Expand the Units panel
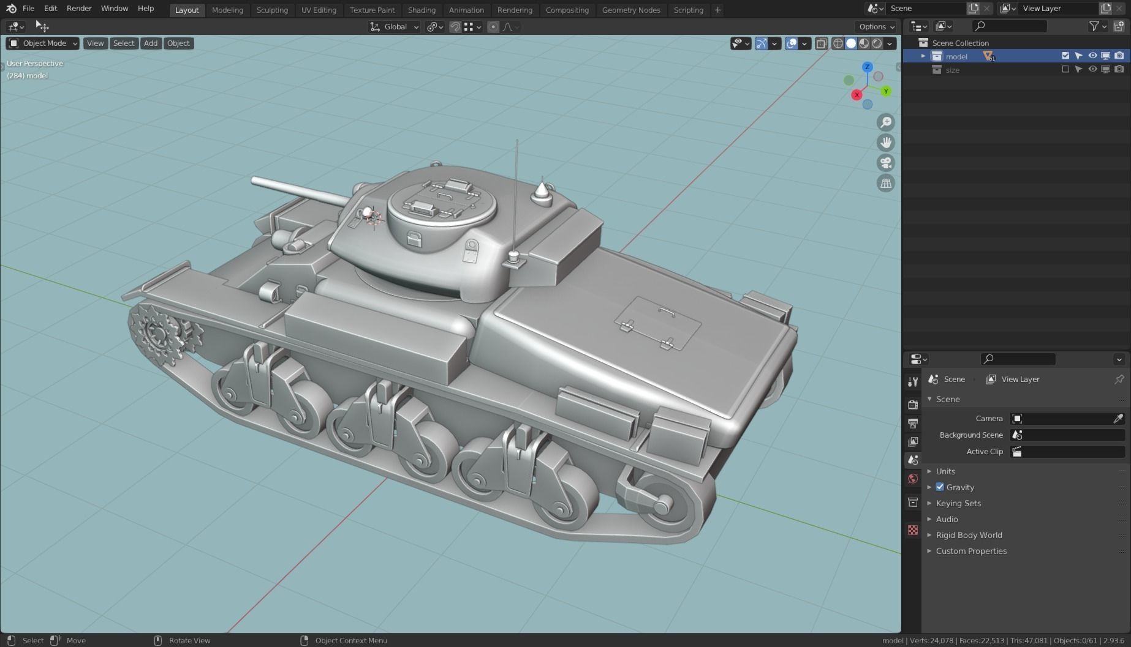Image resolution: width=1131 pixels, height=647 pixels. tap(945, 471)
